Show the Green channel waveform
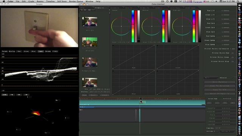 pos(26,51)
